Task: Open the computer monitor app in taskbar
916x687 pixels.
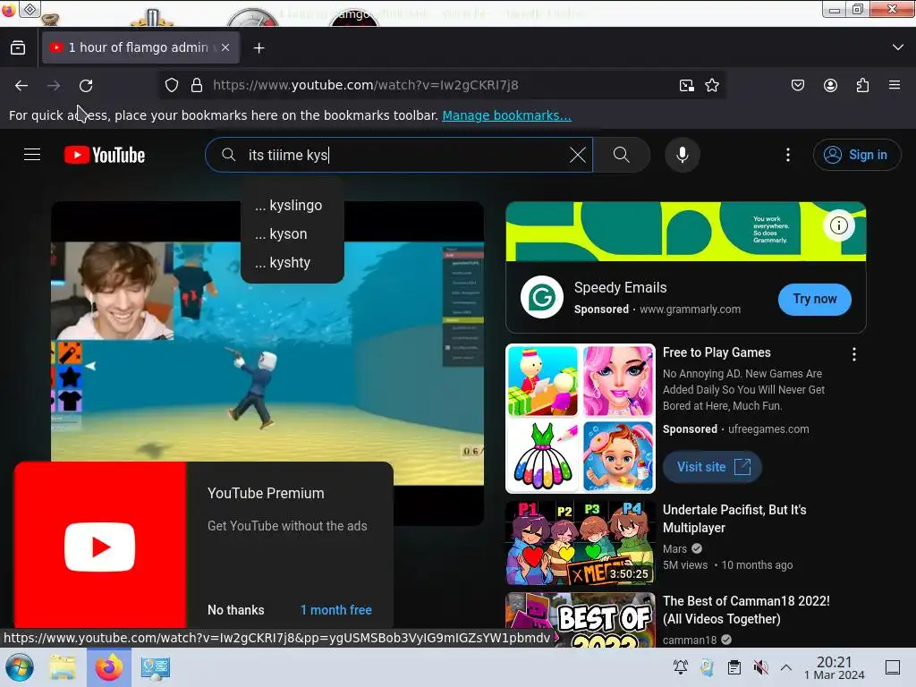Action: click(x=156, y=667)
